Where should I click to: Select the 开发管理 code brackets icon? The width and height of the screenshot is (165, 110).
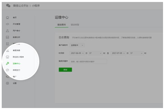click(x=8, y=24)
